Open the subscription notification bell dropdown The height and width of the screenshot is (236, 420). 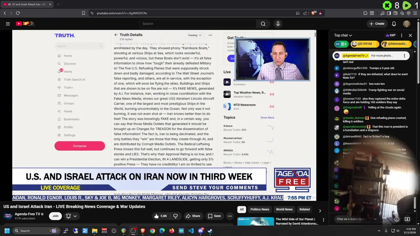click(x=71, y=216)
